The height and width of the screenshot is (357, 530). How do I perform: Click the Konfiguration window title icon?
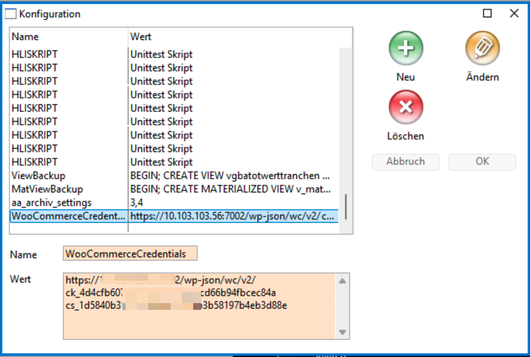click(11, 14)
